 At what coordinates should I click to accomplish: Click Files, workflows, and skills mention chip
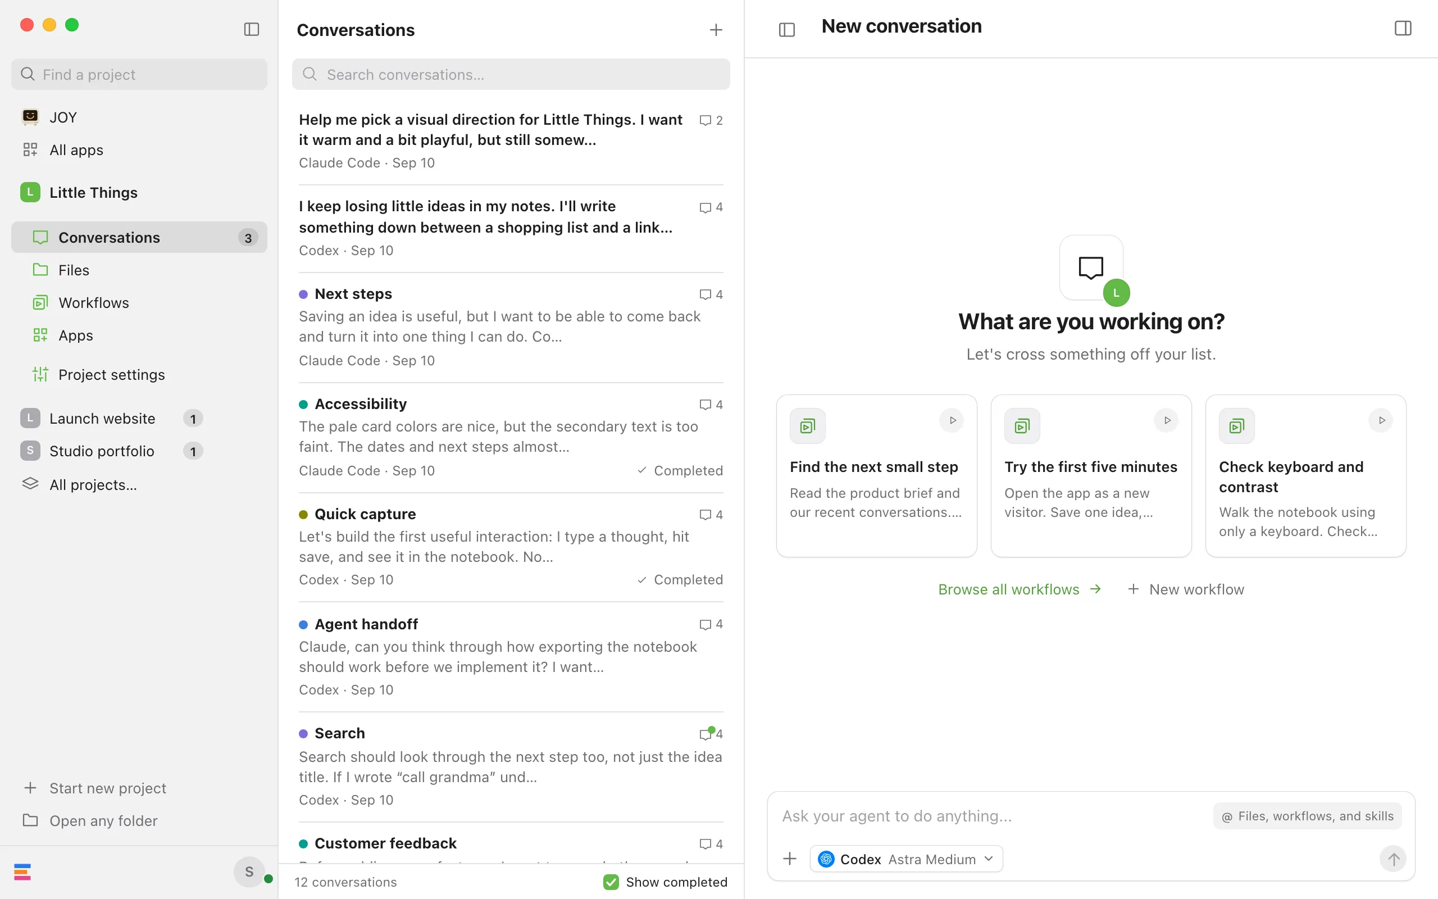pos(1307,816)
